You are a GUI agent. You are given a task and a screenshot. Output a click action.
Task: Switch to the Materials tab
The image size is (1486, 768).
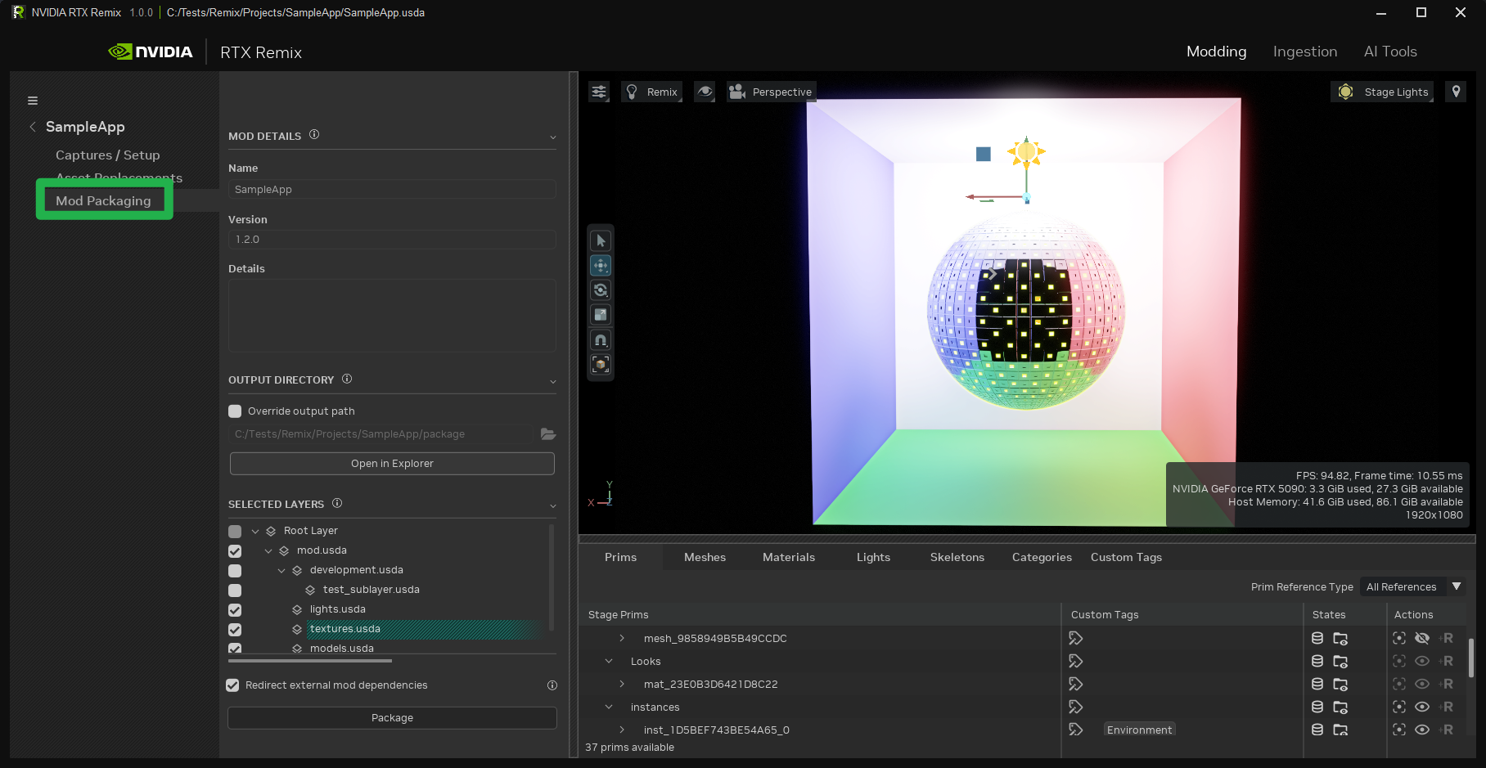click(x=788, y=557)
